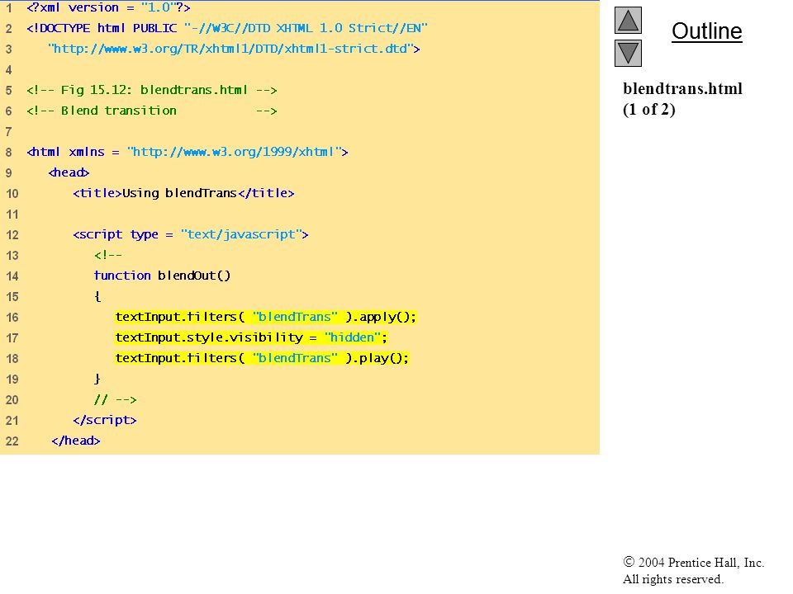Click the up arrow navigation button
The width and height of the screenshot is (793, 594).
628,20
